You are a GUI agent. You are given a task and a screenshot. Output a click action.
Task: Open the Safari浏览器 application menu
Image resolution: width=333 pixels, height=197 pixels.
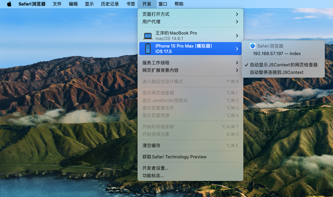click(32, 4)
